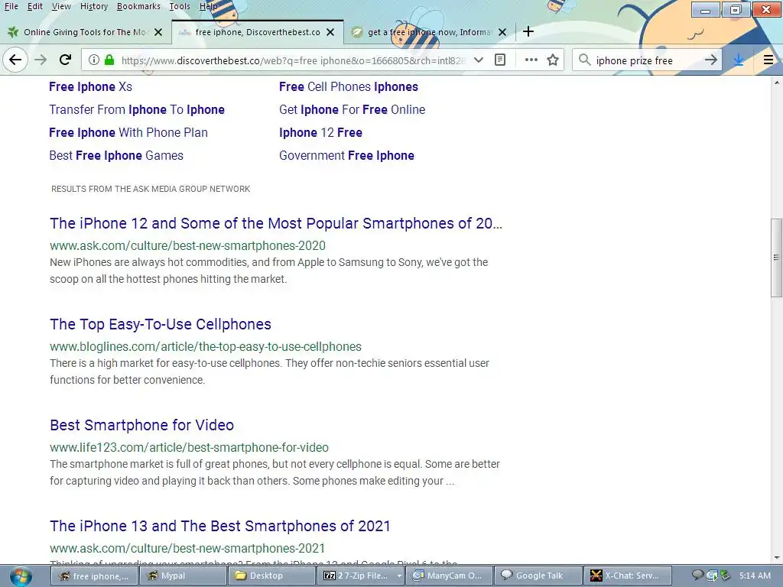783x587 pixels.
Task: Open a new tab with plus
Action: coord(528,32)
